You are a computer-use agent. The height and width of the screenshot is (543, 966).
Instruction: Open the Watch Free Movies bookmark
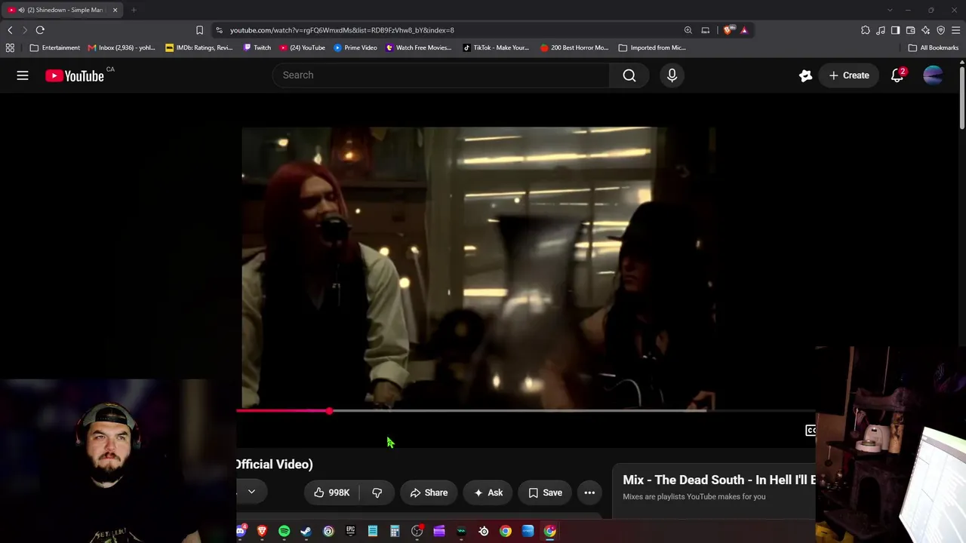tap(418, 48)
